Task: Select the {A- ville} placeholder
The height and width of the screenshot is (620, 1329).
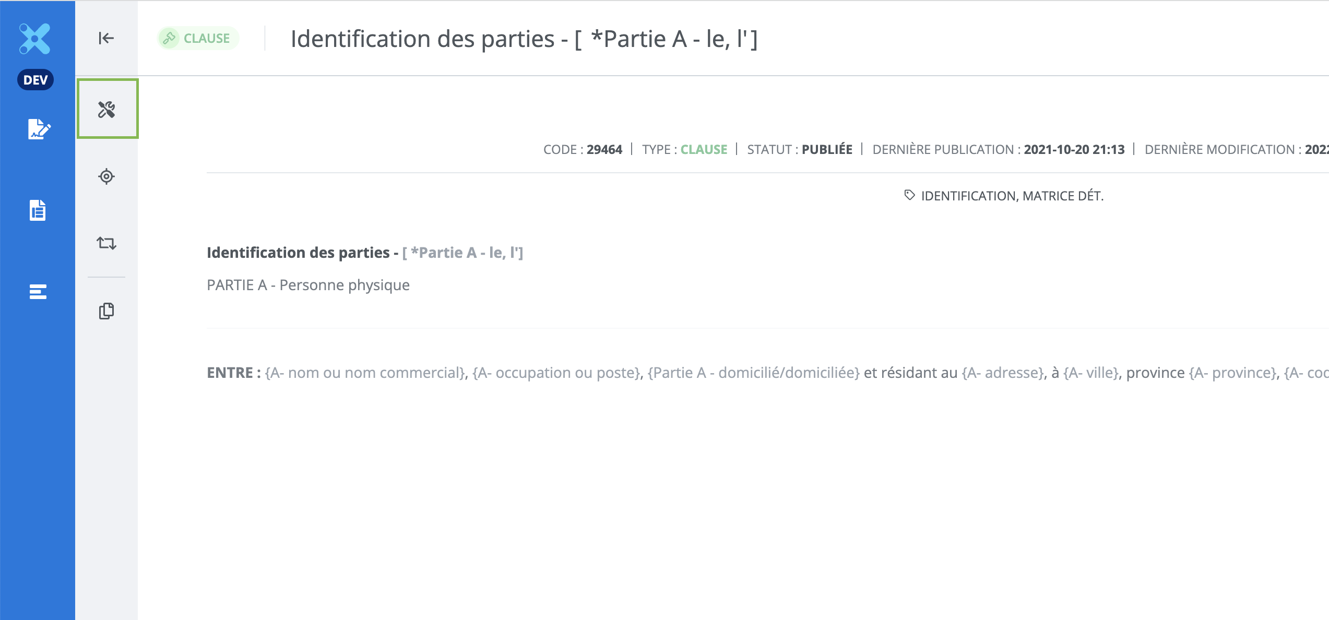Action: [x=1091, y=373]
